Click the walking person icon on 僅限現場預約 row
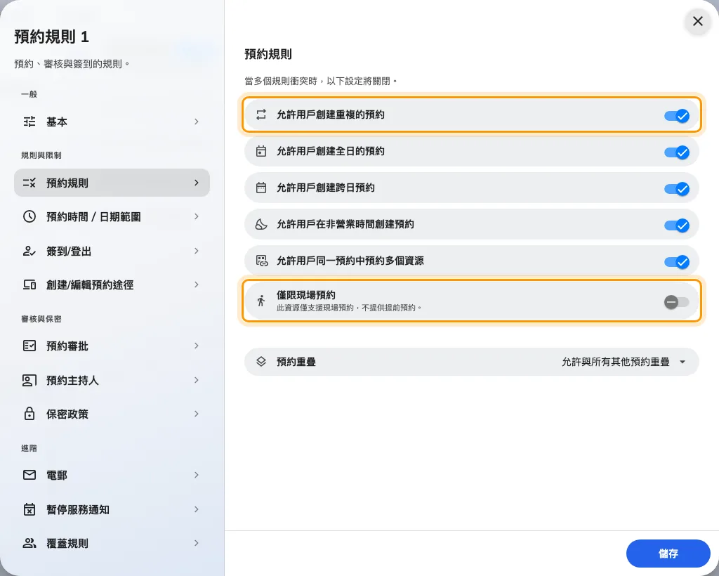 tap(261, 301)
